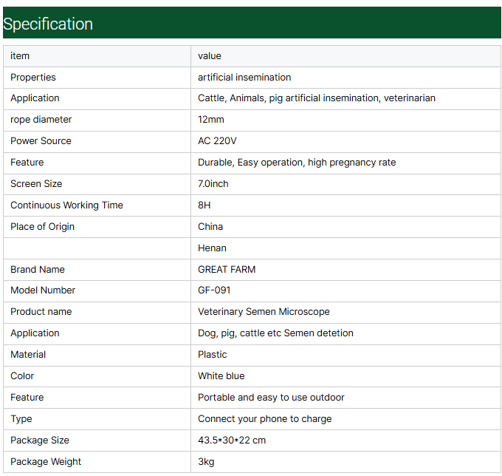Click the 'White blue' color value
This screenshot has width=502, height=476.
click(221, 376)
